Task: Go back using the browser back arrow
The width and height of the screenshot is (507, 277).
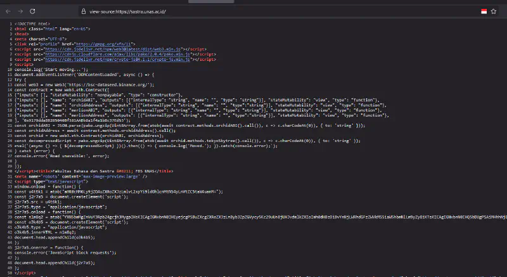Action: 8,11
